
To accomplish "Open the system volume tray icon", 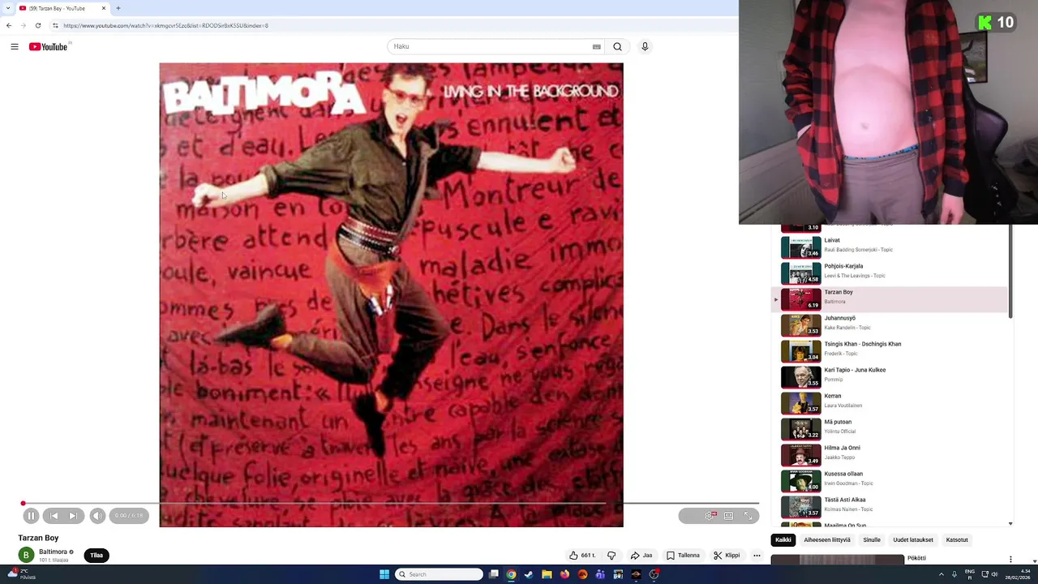I will (x=995, y=574).
